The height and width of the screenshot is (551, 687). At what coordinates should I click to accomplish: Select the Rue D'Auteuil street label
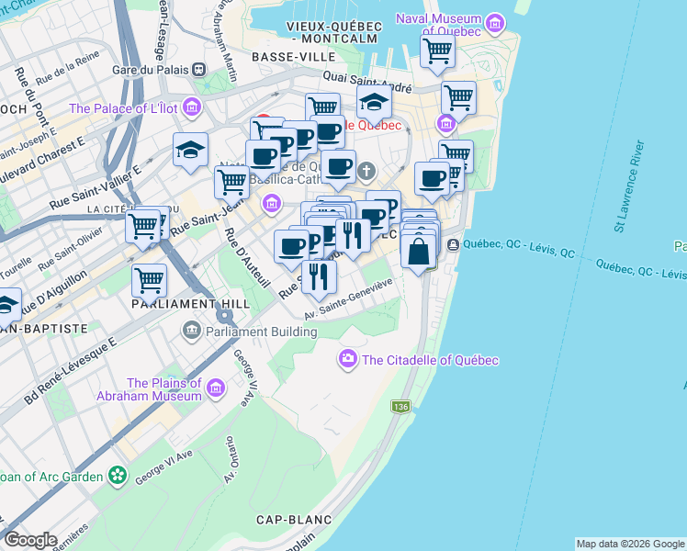pyautogui.click(x=247, y=258)
